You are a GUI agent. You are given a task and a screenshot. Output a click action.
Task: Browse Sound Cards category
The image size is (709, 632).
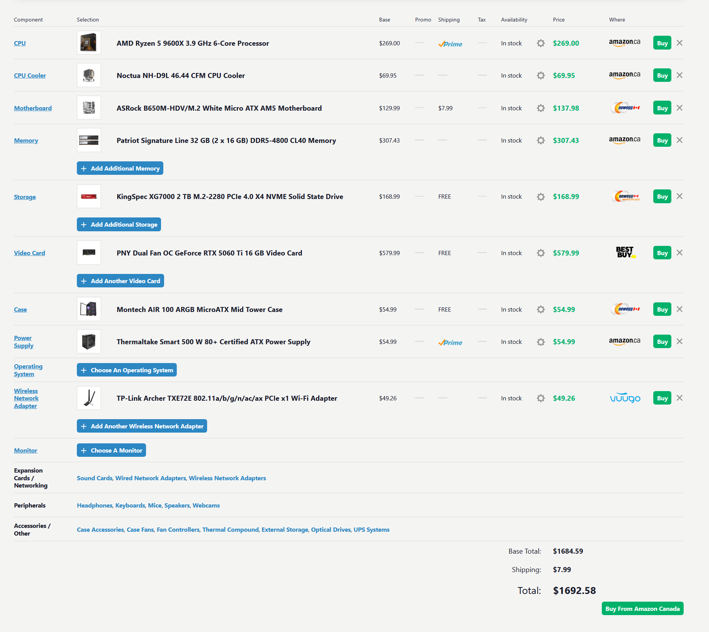pos(95,478)
